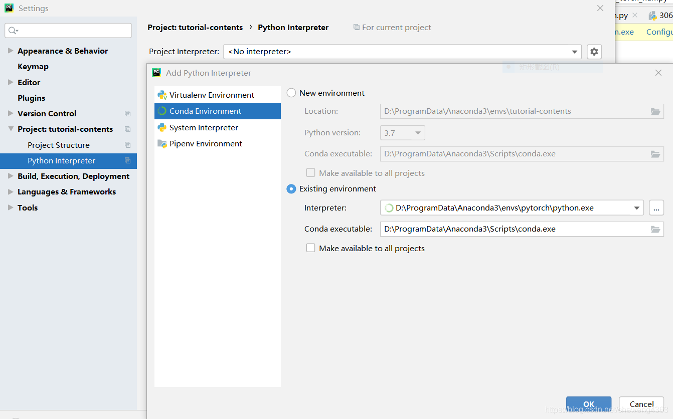Close the Settings window
Screen dimensions: 673x419
coord(600,8)
